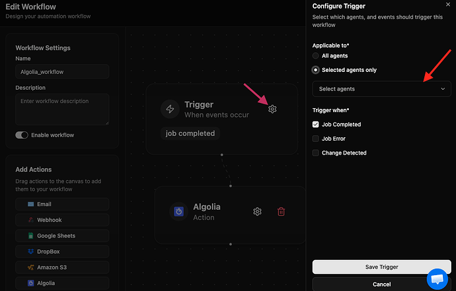Click the Edit Workflow heading
Image resolution: width=456 pixels, height=291 pixels.
pos(31,7)
